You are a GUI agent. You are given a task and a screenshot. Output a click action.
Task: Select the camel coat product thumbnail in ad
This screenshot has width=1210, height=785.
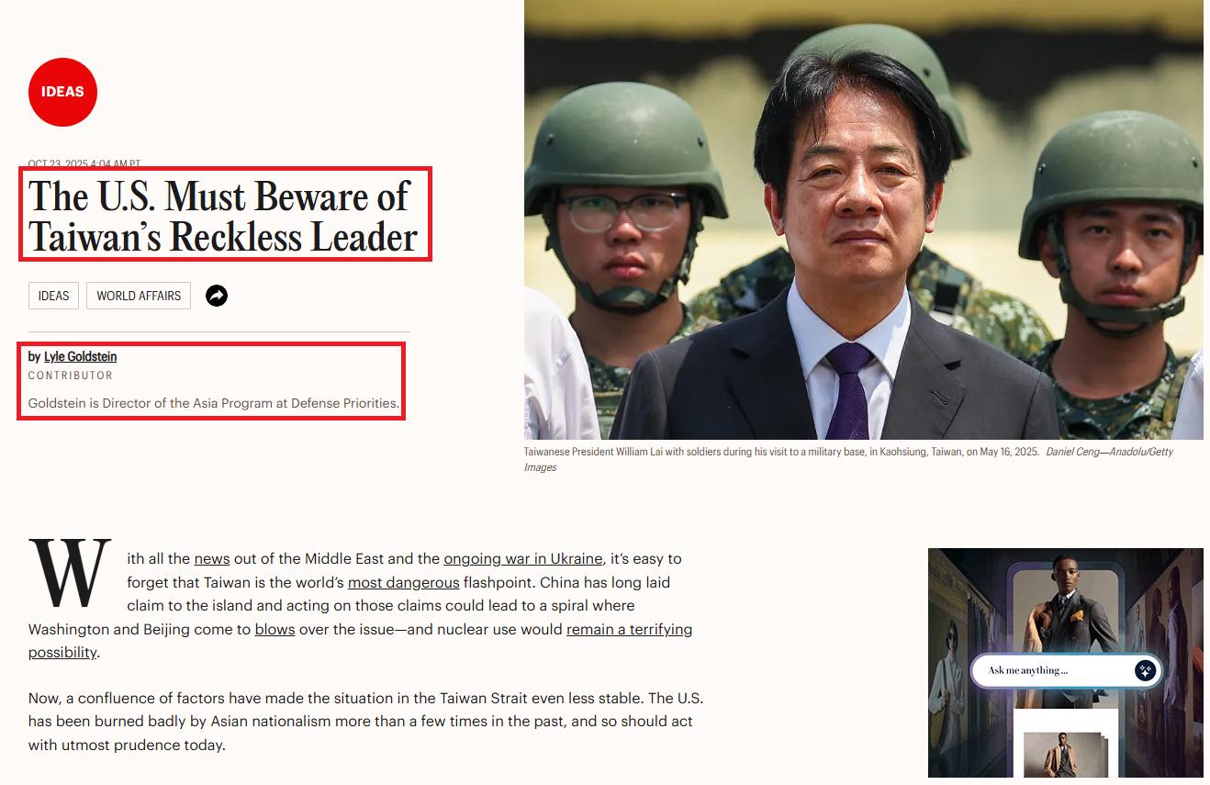(1065, 755)
